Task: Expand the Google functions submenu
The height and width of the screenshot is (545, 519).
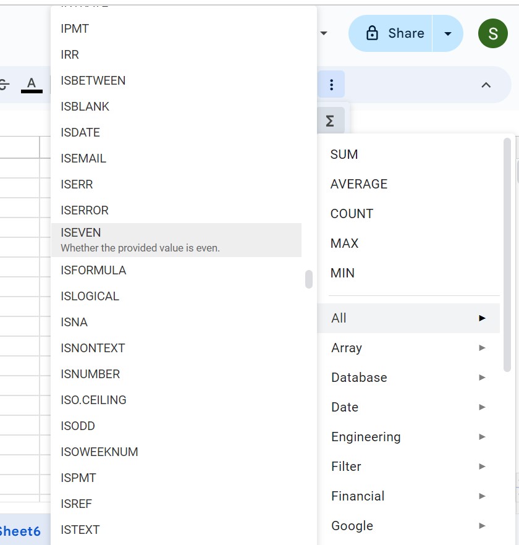Action: click(409, 526)
